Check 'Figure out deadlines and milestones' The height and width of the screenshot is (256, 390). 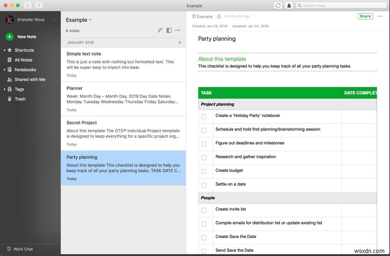click(x=204, y=144)
